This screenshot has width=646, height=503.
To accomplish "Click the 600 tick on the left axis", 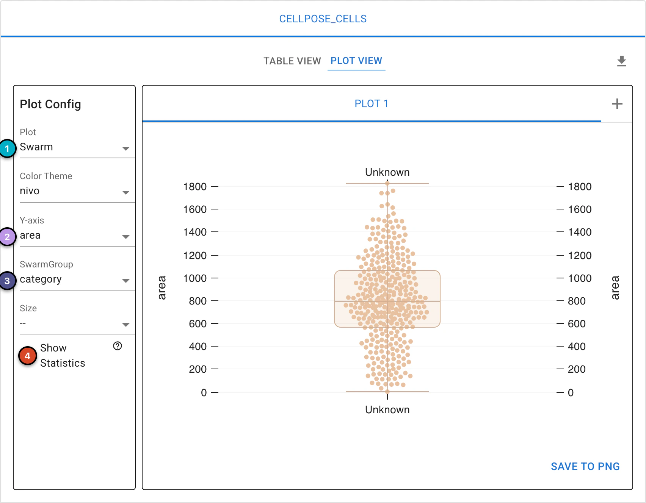I will tap(198, 324).
